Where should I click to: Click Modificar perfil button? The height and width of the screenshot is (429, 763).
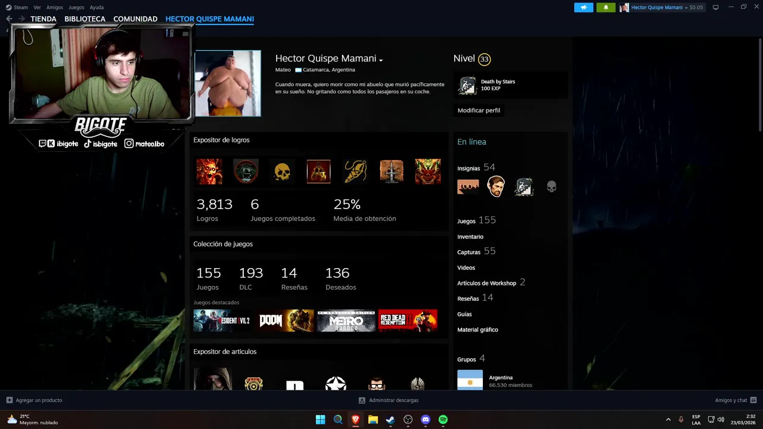click(479, 110)
